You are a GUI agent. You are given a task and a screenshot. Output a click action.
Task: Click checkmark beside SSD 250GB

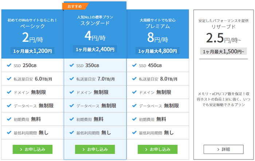9,65
